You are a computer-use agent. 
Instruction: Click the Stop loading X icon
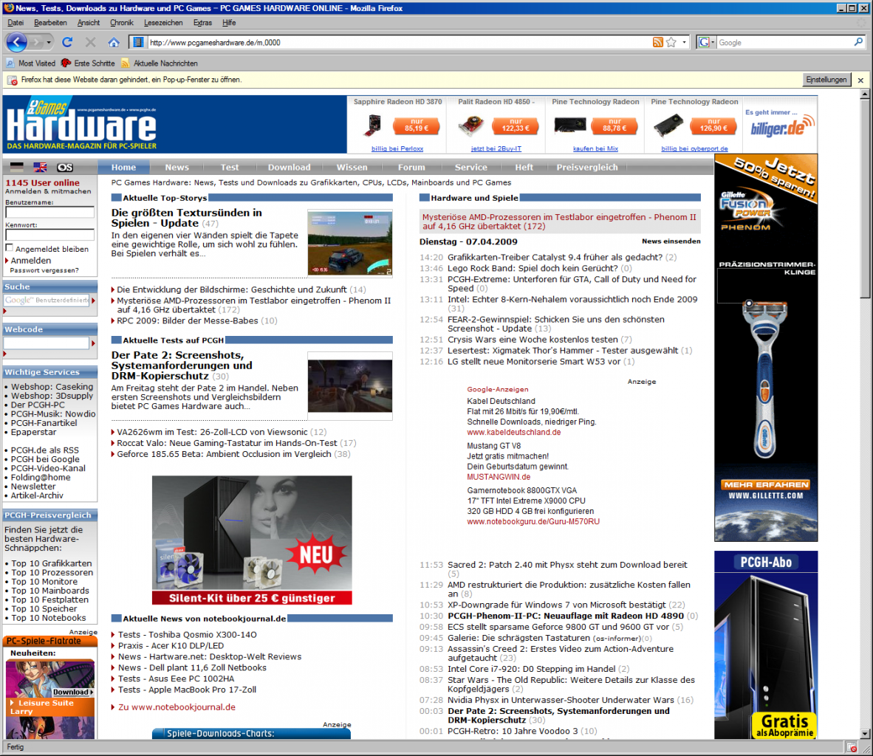[x=90, y=42]
